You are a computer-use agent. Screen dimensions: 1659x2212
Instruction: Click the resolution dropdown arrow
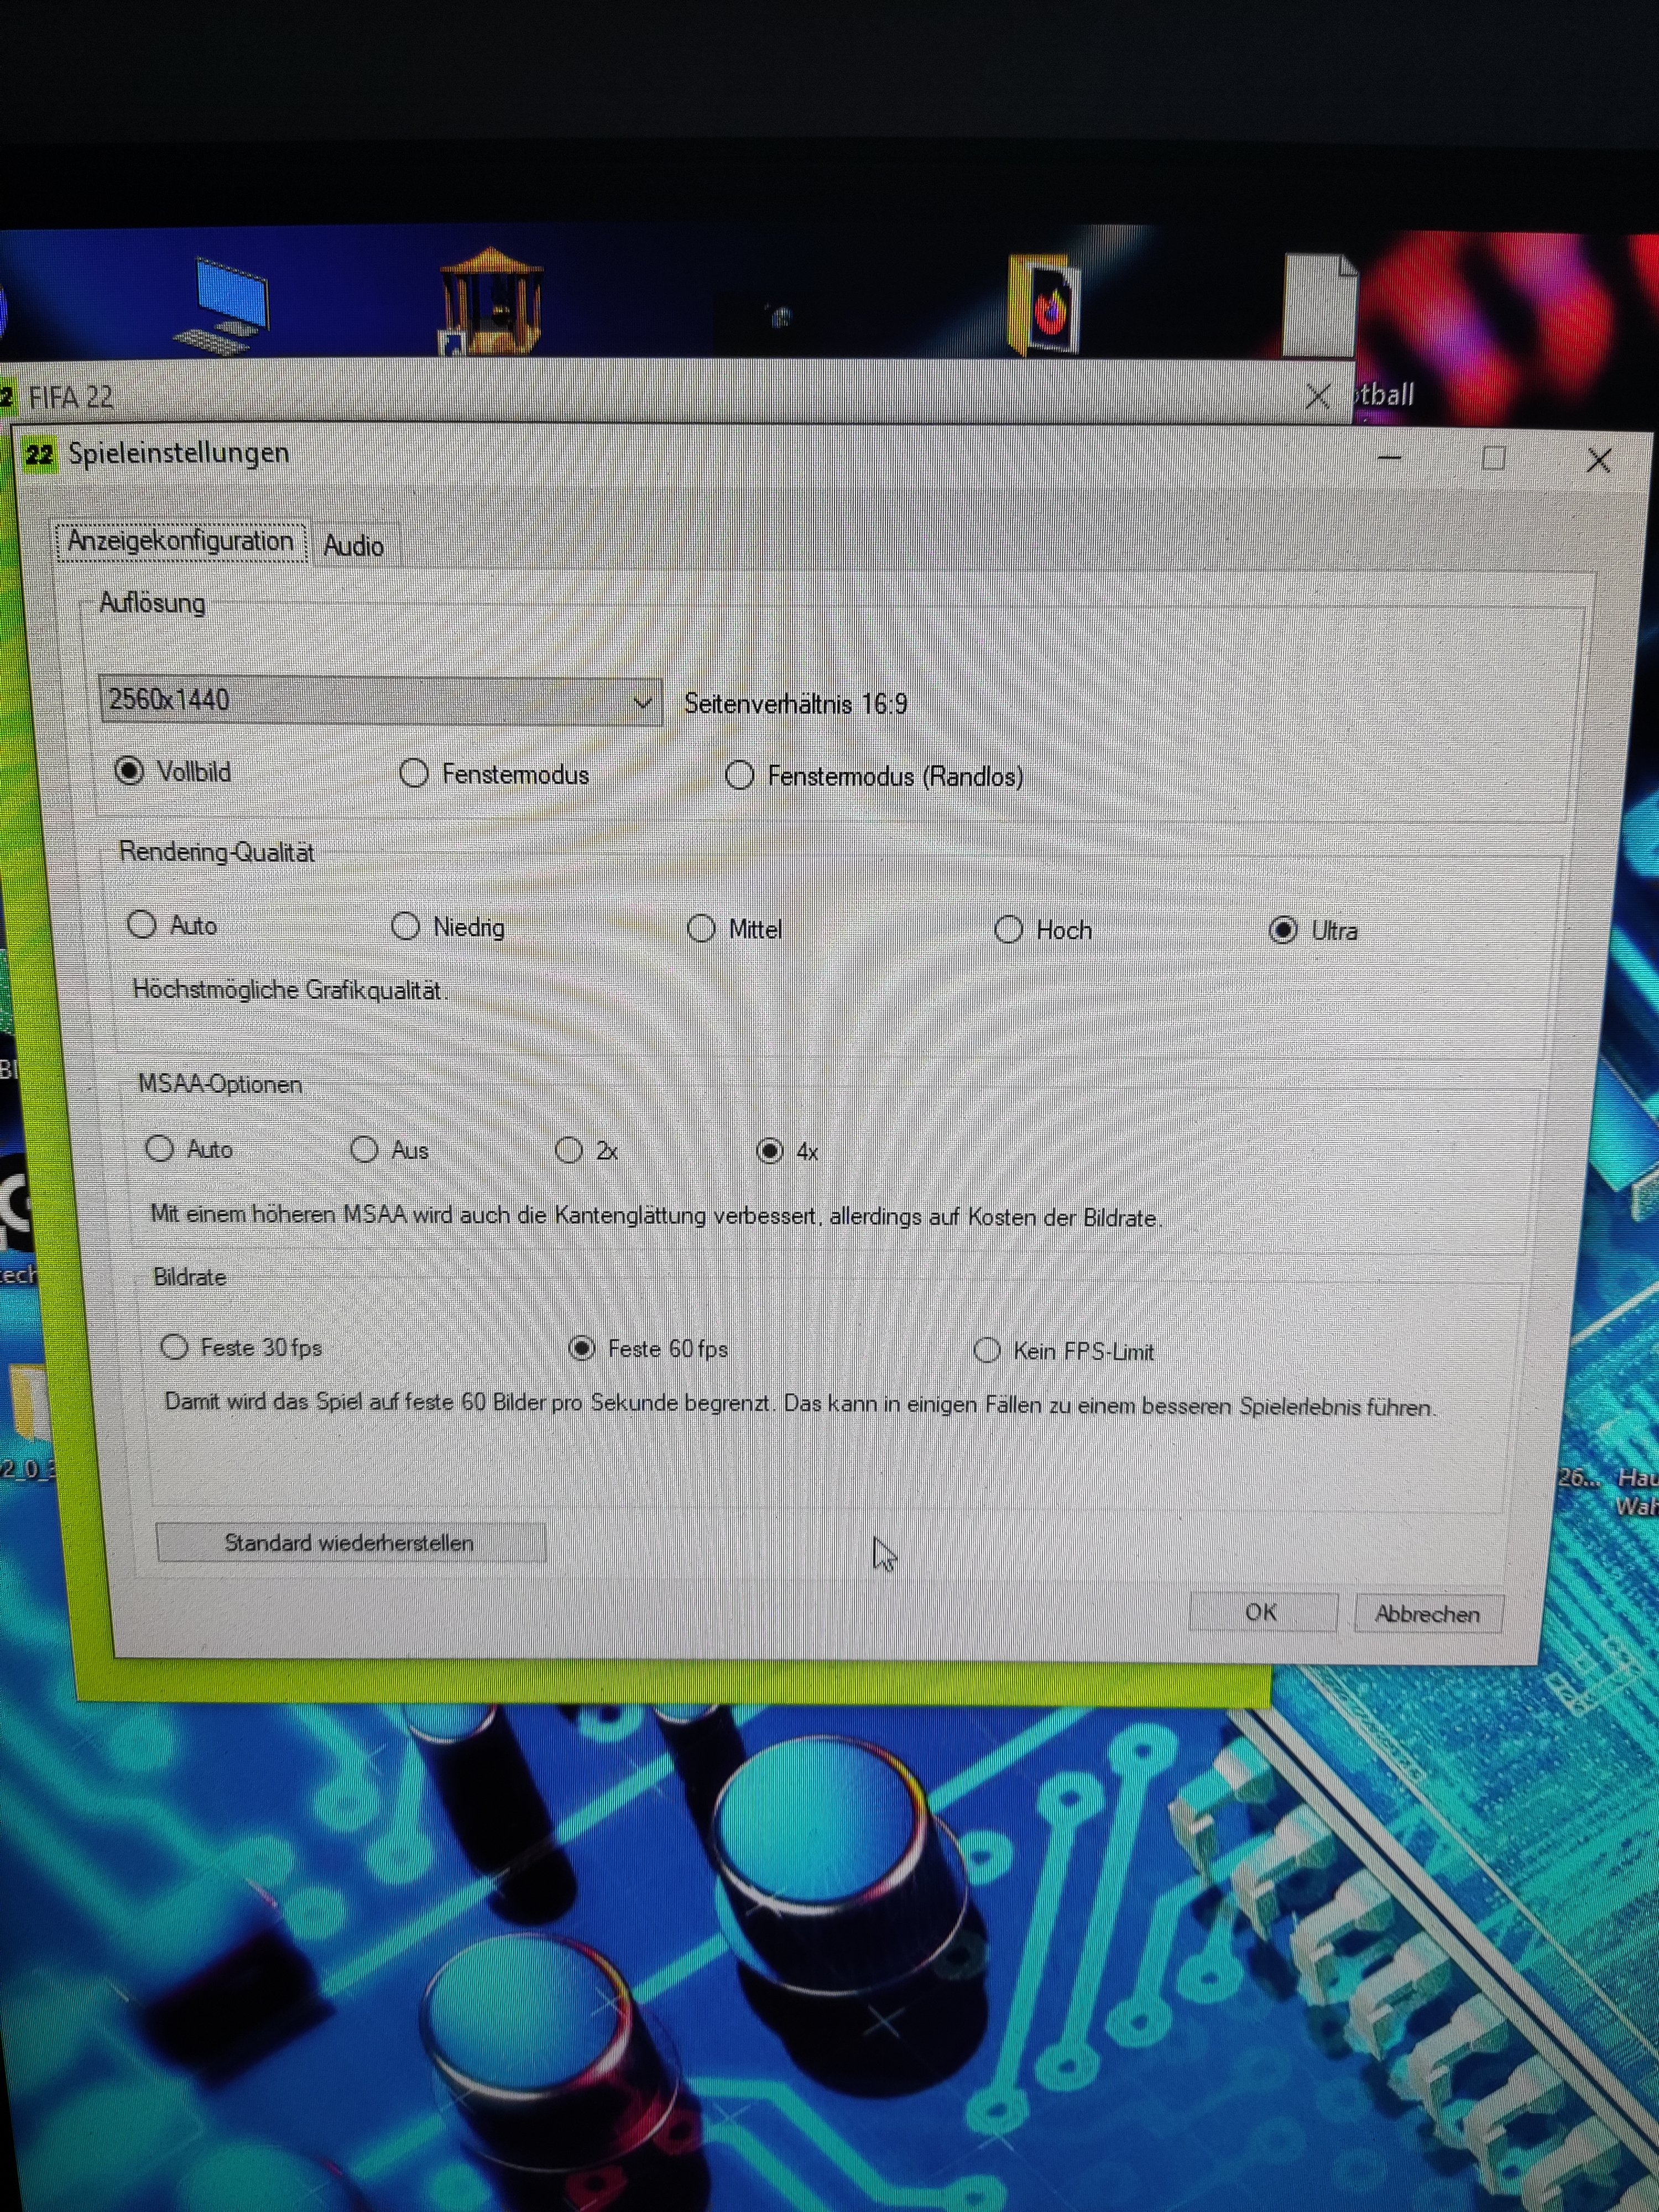point(643,703)
